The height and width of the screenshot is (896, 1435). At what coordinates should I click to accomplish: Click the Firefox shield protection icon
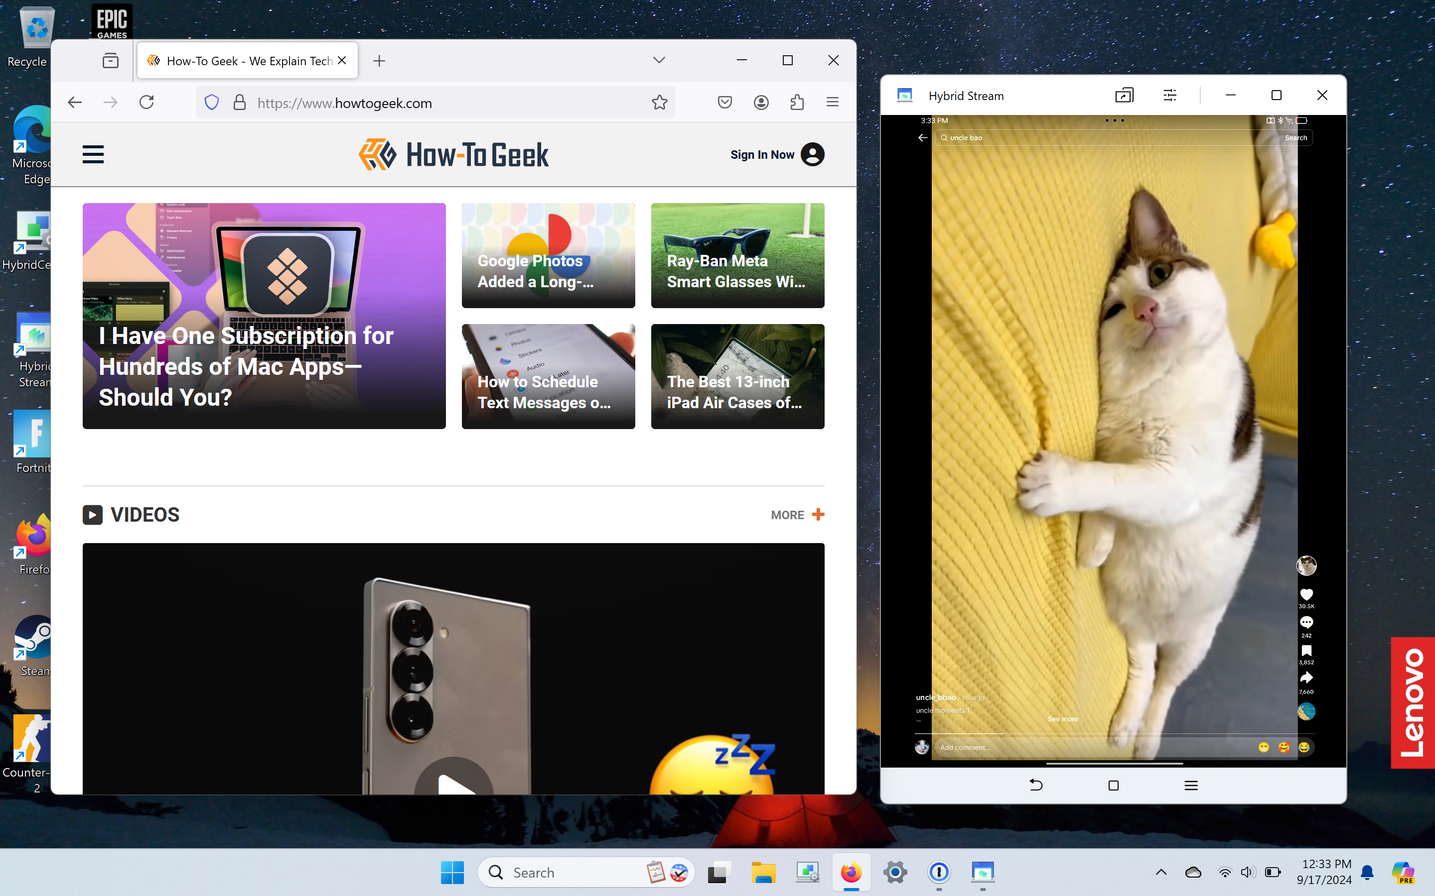[x=211, y=102]
